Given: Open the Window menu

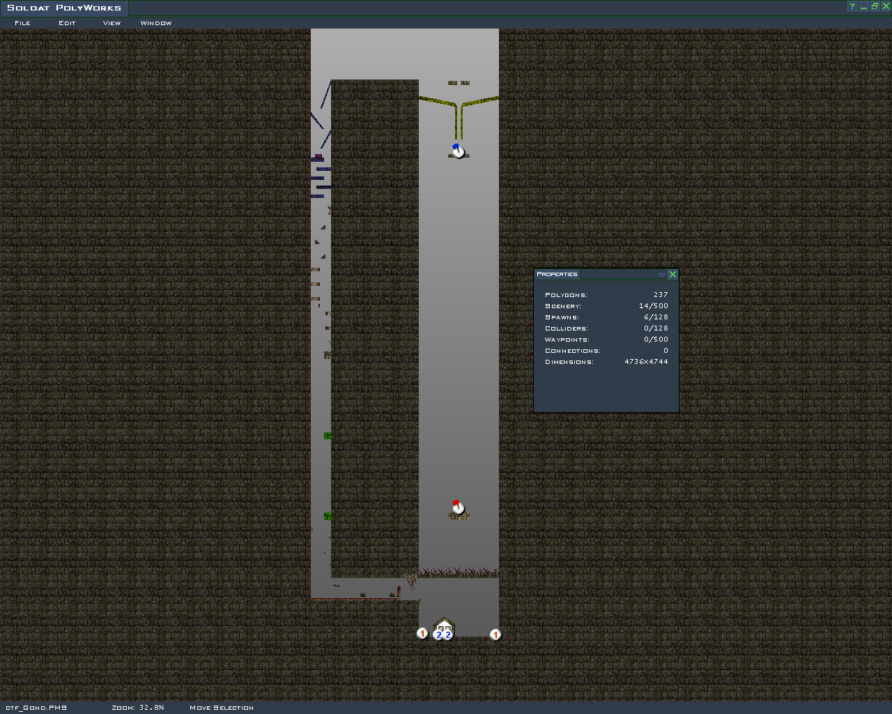Looking at the screenshot, I should (156, 23).
